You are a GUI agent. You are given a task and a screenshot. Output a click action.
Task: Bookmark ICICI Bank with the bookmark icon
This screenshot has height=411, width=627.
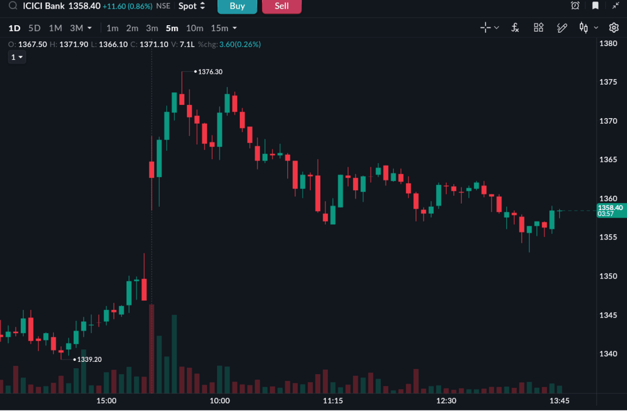pos(595,6)
